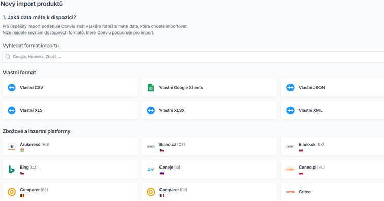Viewport: 384px width, 201px height.
Task: Select the Vlastní XML format card
Action: [333, 111]
